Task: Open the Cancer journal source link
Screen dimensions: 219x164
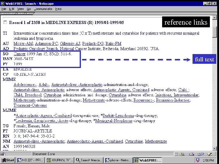Action: click(x=19, y=54)
